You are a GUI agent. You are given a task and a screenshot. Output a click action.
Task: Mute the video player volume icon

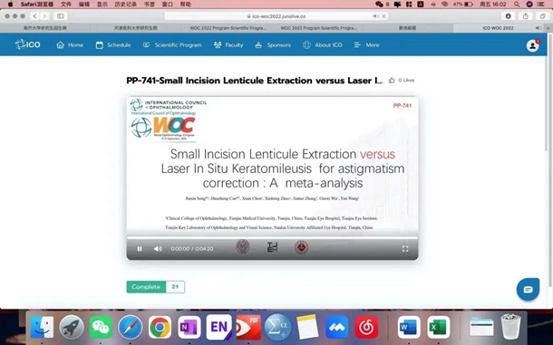(x=158, y=249)
